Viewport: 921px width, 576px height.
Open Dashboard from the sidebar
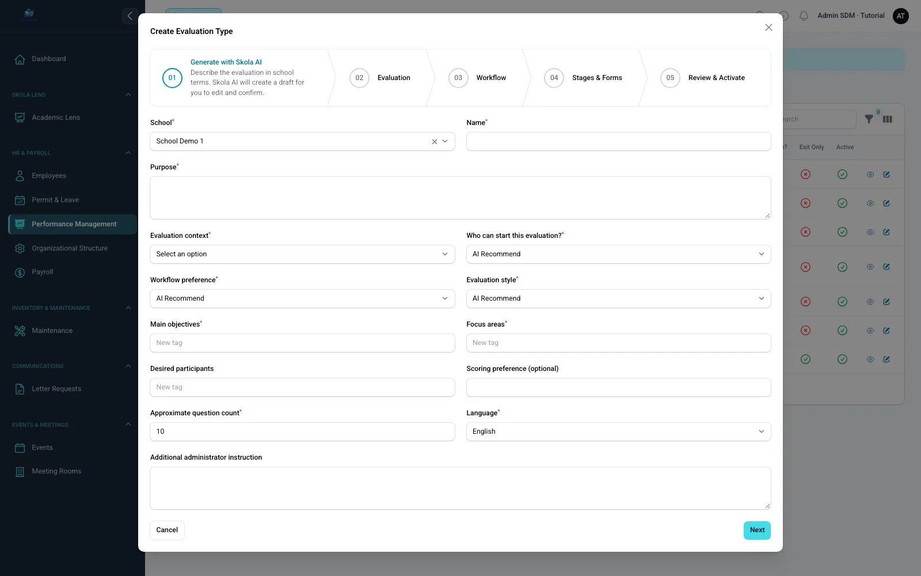73,59
